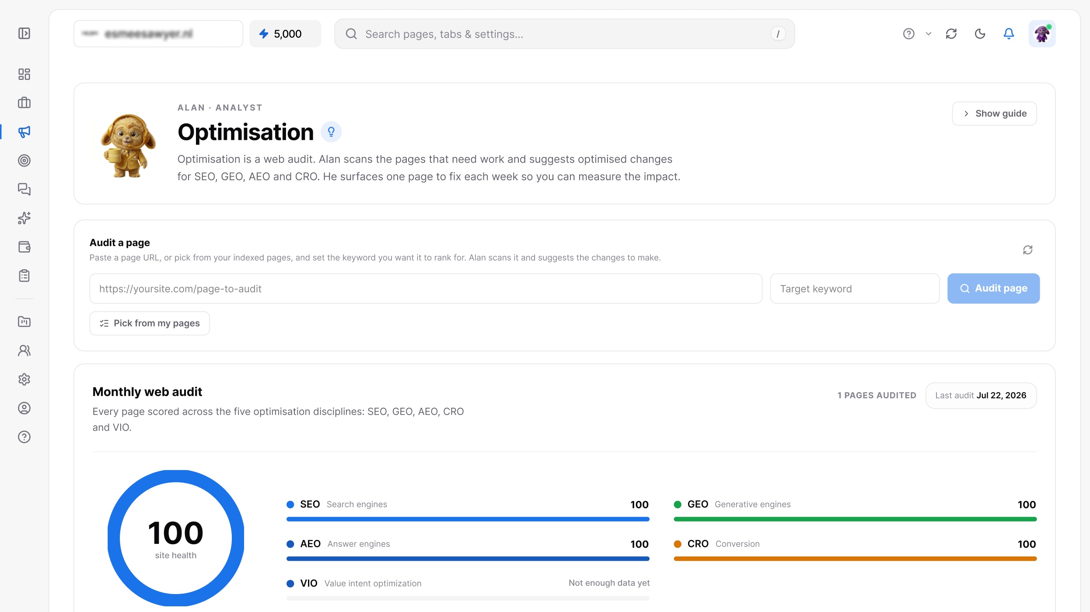Collapse the sidebar panel icon
This screenshot has height=612, width=1090.
(24, 33)
